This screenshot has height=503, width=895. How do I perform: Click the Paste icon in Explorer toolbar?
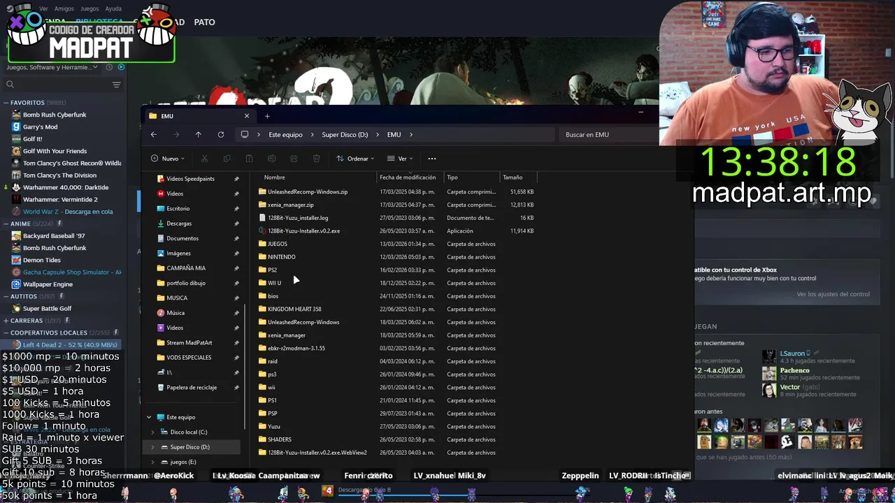[x=249, y=159]
